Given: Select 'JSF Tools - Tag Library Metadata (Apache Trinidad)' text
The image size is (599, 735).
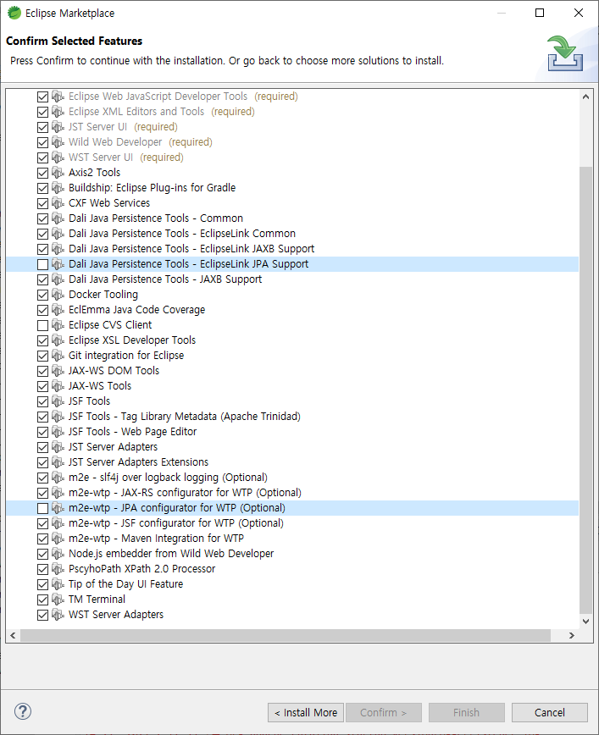Looking at the screenshot, I should 185,417.
